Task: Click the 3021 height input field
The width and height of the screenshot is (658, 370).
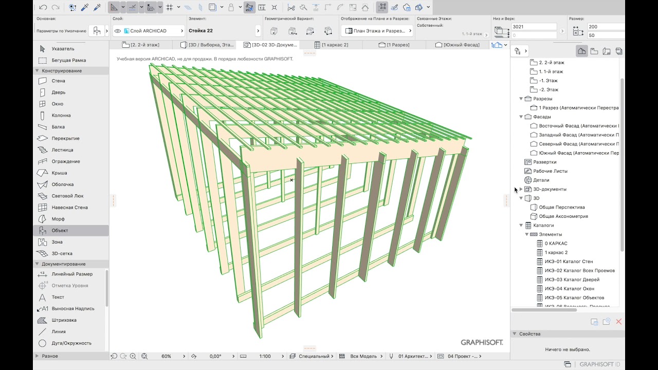Action: (x=534, y=27)
